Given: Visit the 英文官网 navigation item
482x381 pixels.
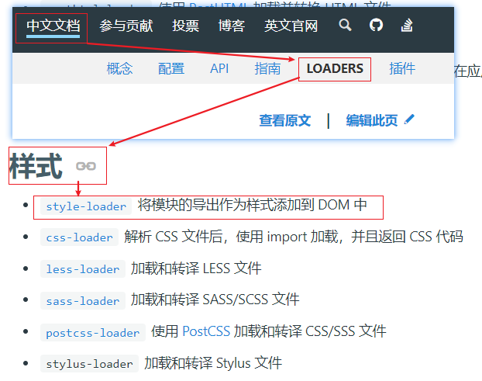Looking at the screenshot, I should (x=291, y=26).
